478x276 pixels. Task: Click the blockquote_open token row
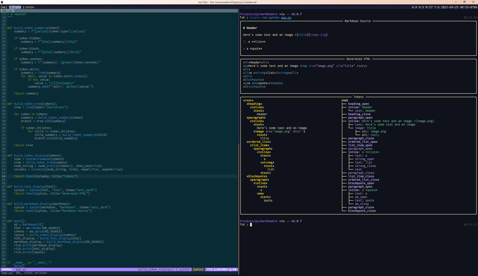[x=361, y=183]
